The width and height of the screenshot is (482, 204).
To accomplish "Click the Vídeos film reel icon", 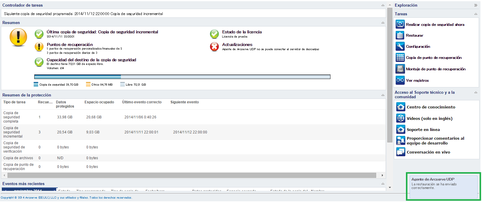I will tap(401, 118).
